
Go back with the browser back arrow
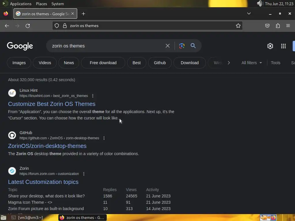click(x=7, y=26)
